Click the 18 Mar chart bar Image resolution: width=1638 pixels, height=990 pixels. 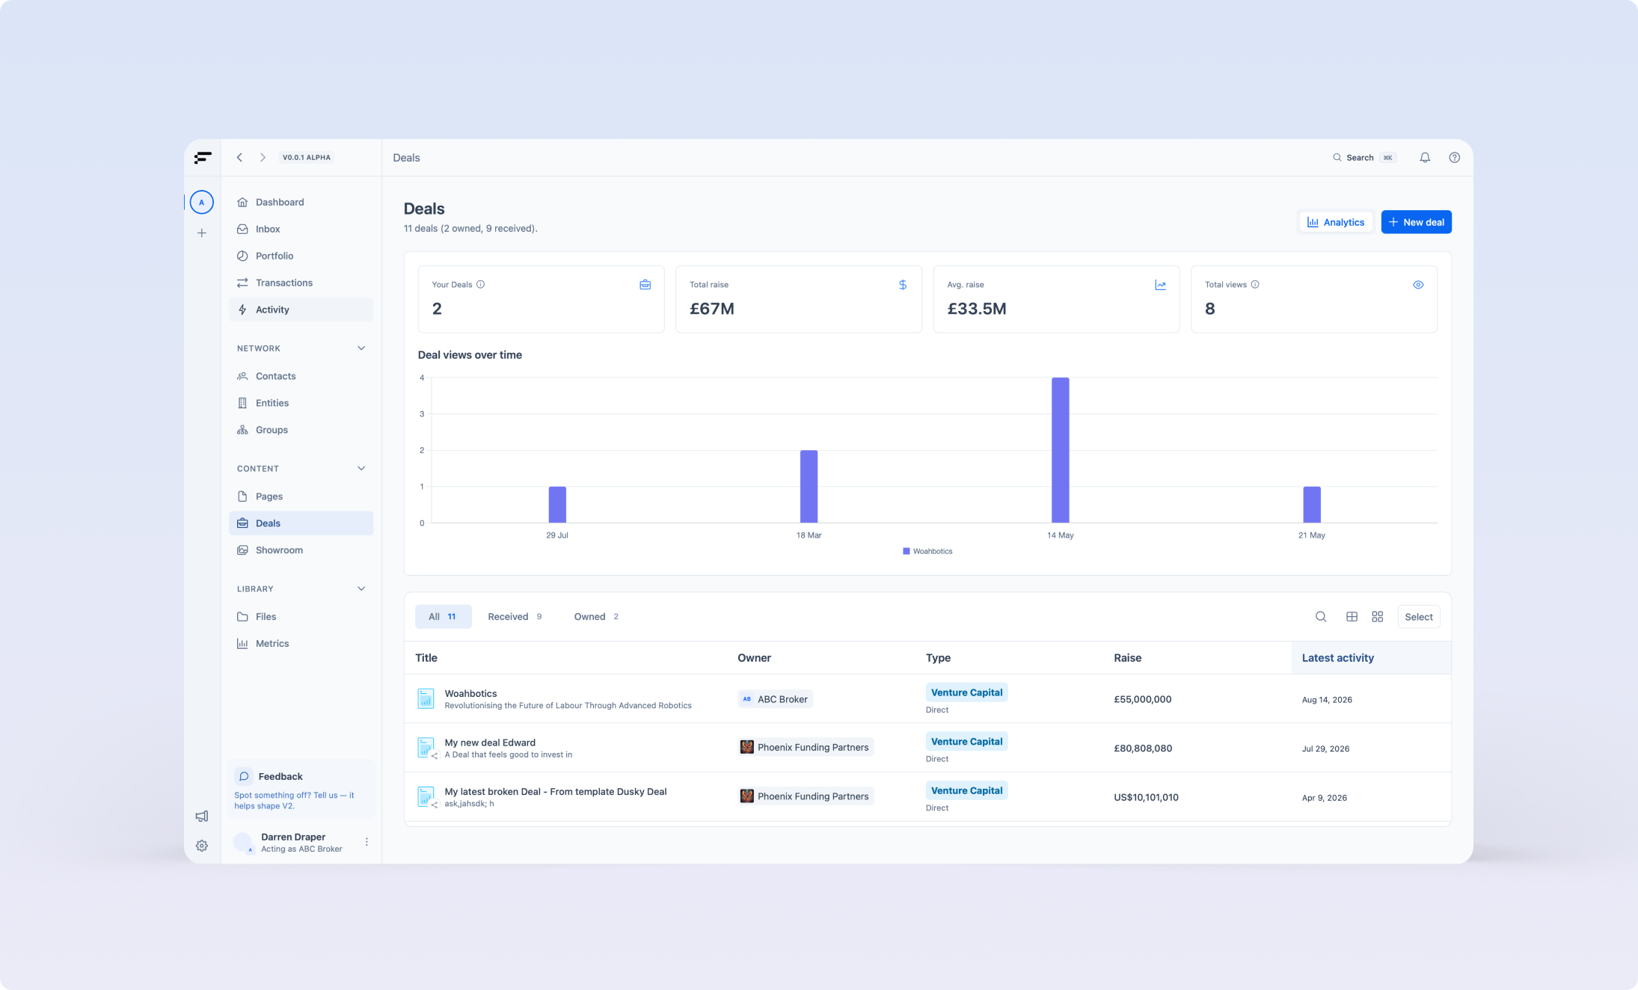pyautogui.click(x=809, y=487)
